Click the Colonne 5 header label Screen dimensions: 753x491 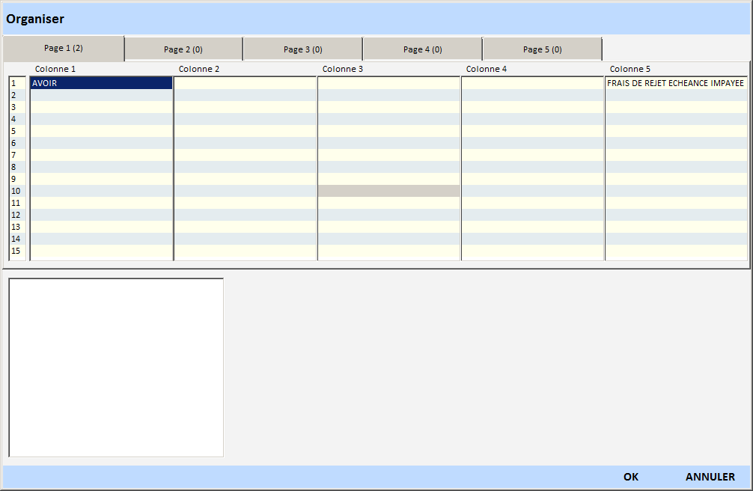pos(629,69)
